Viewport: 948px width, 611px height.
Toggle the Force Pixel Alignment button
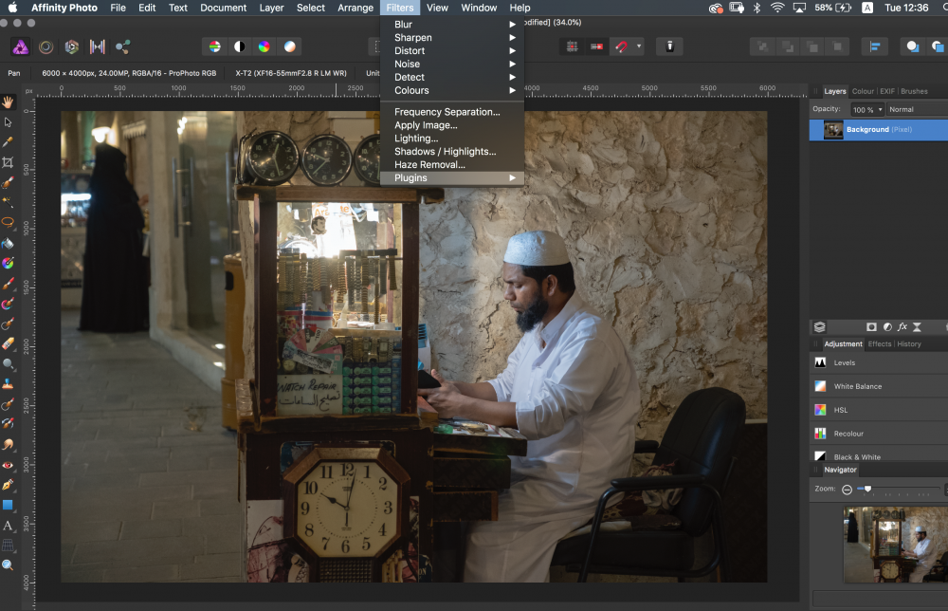[573, 46]
